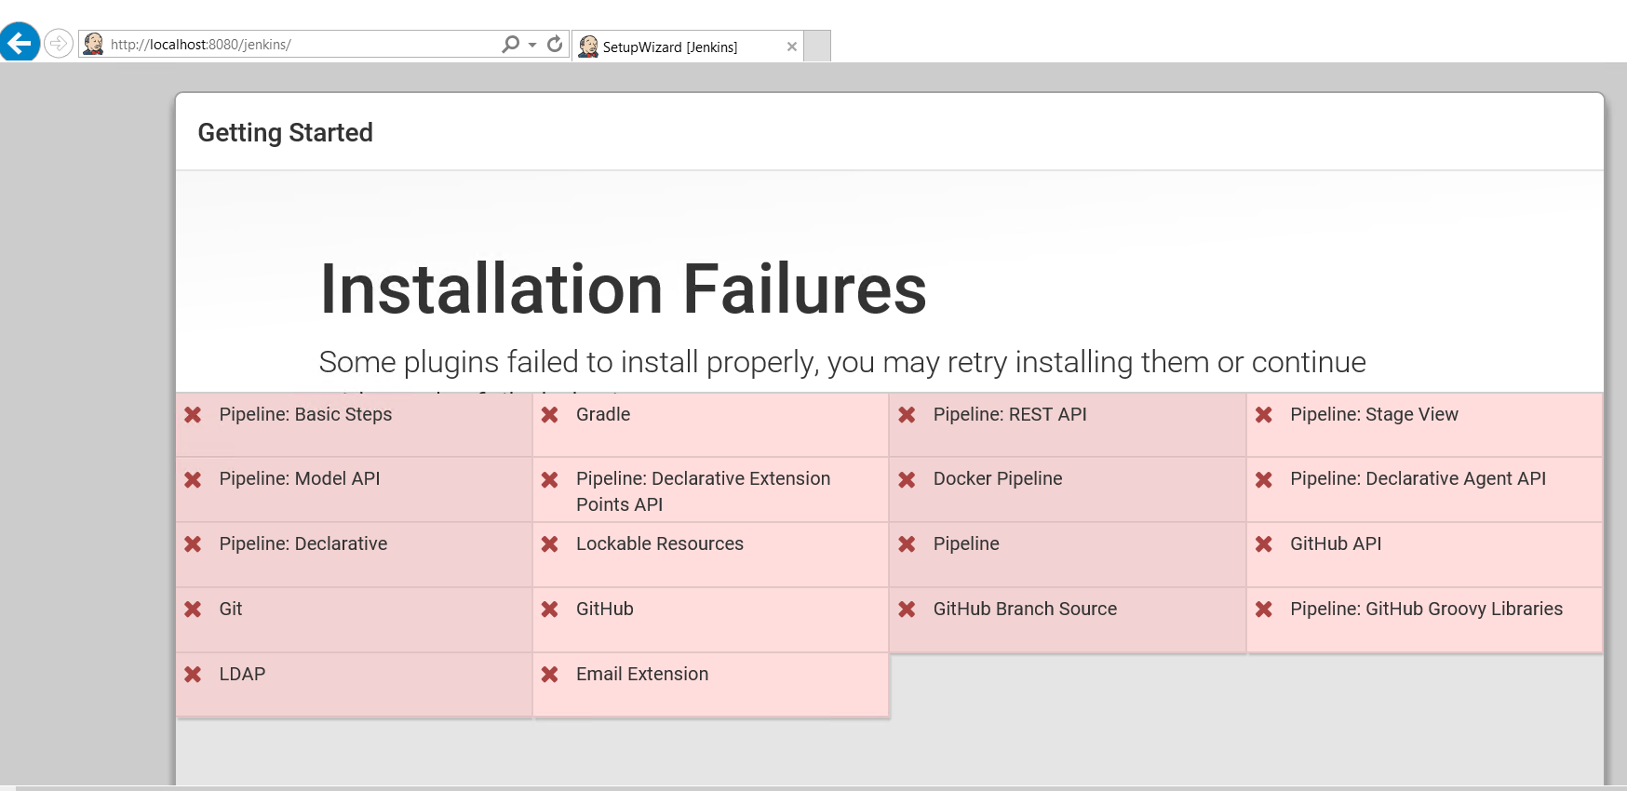
Task: Click the Lockable Resources plugin name
Action: pos(660,543)
